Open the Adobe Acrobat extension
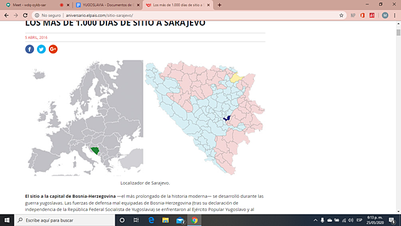This screenshot has height=226, width=401. click(372, 15)
